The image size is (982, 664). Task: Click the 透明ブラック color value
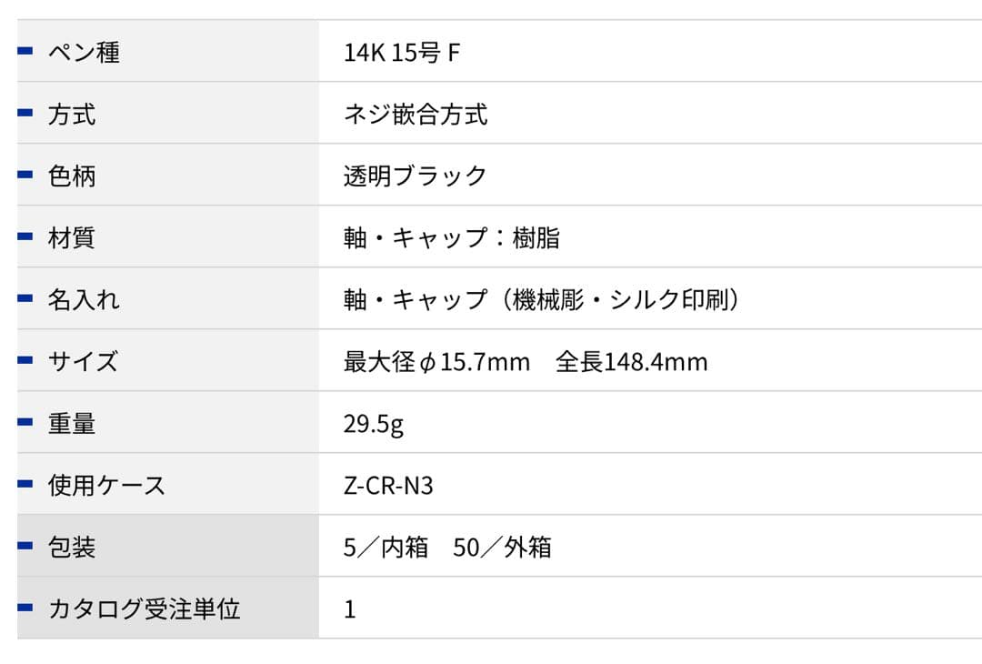pos(416,176)
